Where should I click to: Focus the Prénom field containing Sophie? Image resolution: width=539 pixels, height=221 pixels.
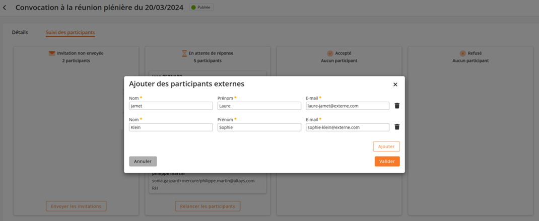(x=259, y=127)
